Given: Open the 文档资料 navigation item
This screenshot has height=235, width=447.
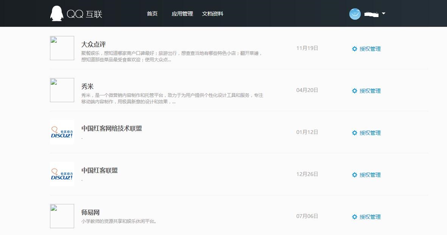Looking at the screenshot, I should (212, 13).
